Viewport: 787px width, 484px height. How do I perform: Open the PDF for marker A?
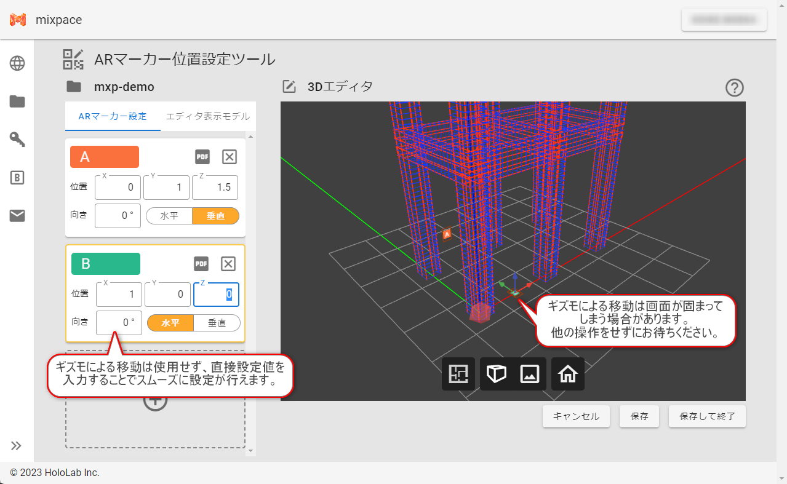202,157
